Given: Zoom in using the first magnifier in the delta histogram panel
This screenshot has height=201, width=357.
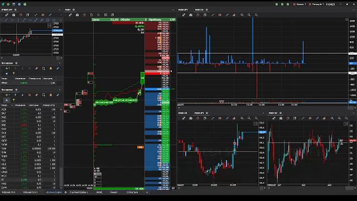Looking at the screenshot, I should coord(242,15).
